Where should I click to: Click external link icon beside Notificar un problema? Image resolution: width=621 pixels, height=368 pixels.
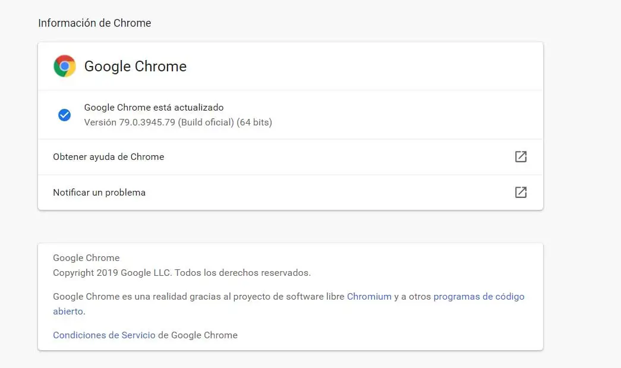(521, 193)
